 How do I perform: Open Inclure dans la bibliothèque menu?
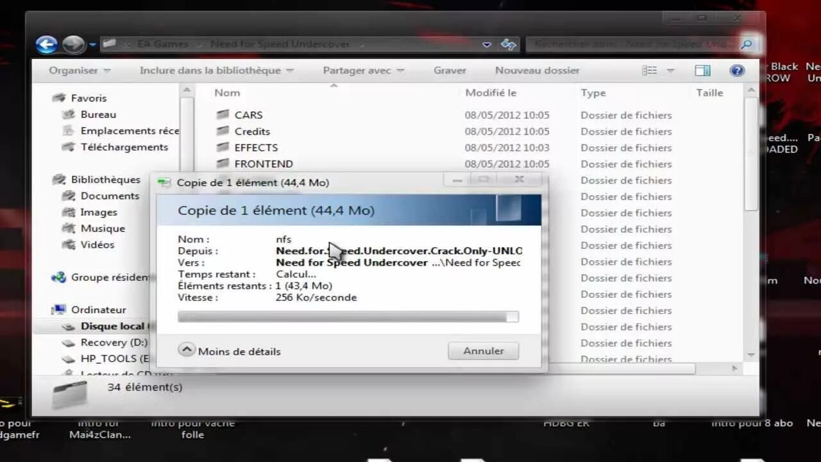(x=217, y=71)
